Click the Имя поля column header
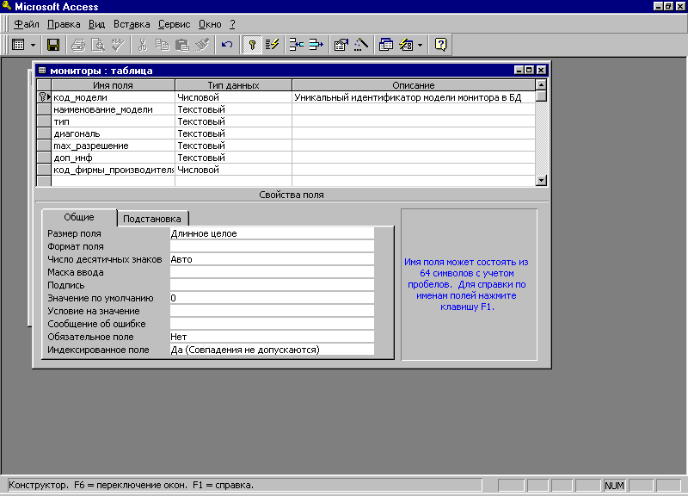 pos(114,85)
